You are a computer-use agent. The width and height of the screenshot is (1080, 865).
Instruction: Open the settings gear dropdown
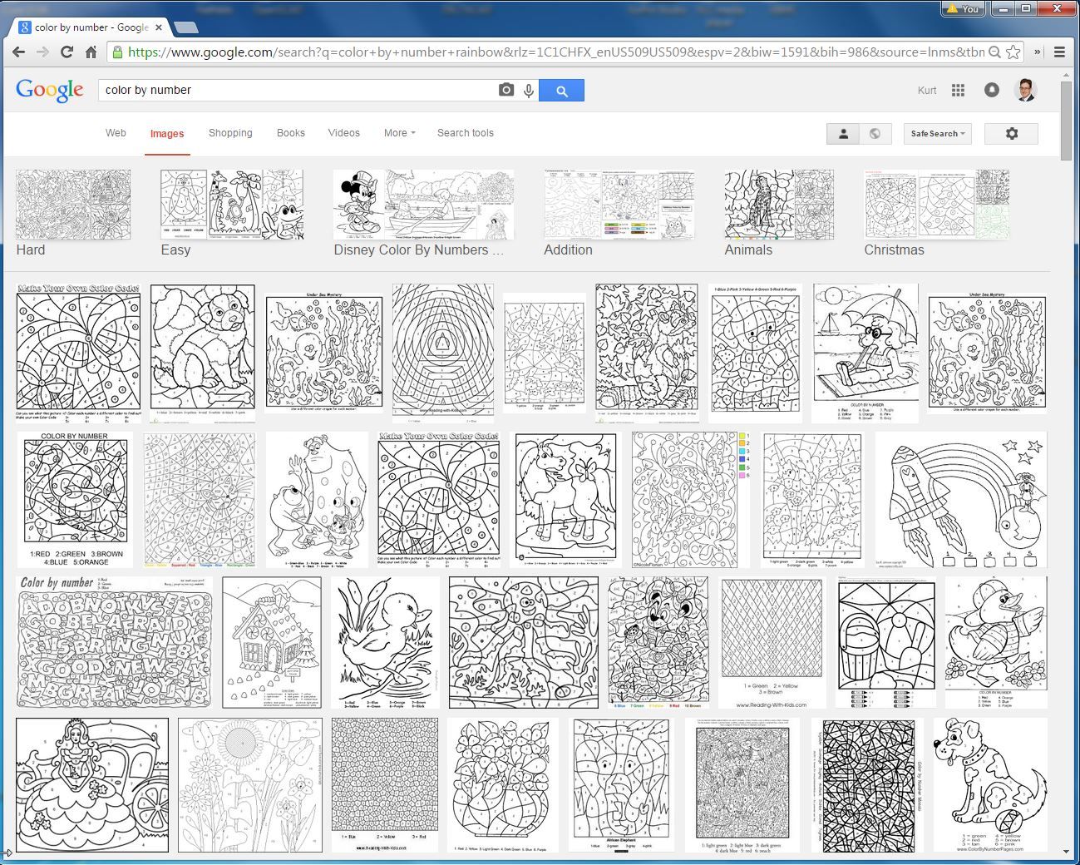tap(1011, 133)
